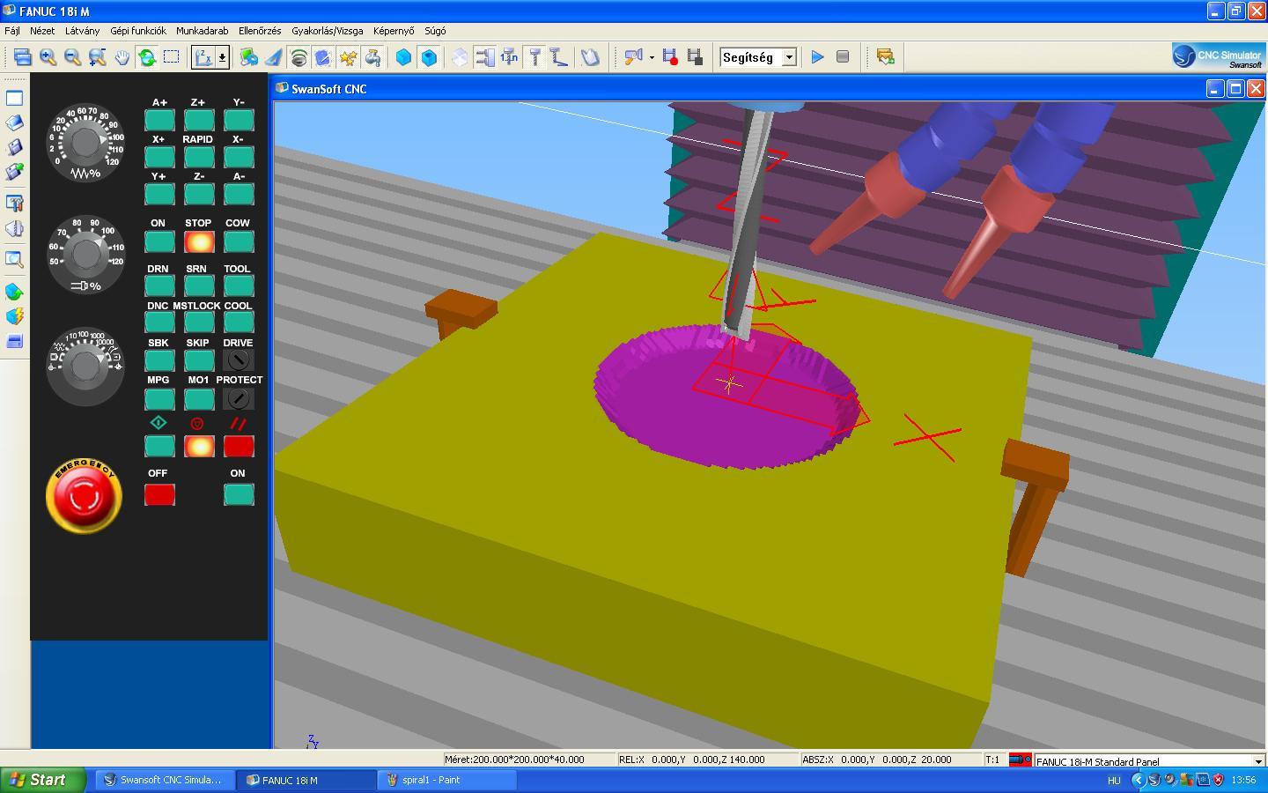Image resolution: width=1268 pixels, height=793 pixels.
Task: Open the Munkadarab menu
Action: 203,30
